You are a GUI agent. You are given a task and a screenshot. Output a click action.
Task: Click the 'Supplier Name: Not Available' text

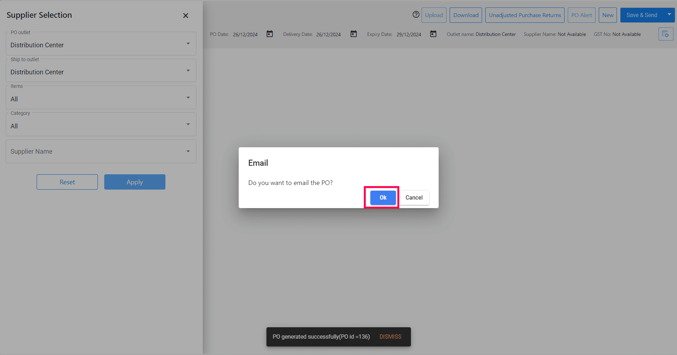[x=555, y=34]
